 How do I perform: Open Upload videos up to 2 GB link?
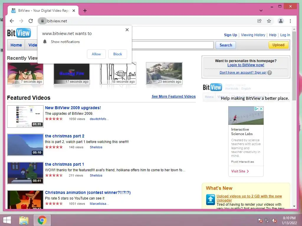coord(249,198)
